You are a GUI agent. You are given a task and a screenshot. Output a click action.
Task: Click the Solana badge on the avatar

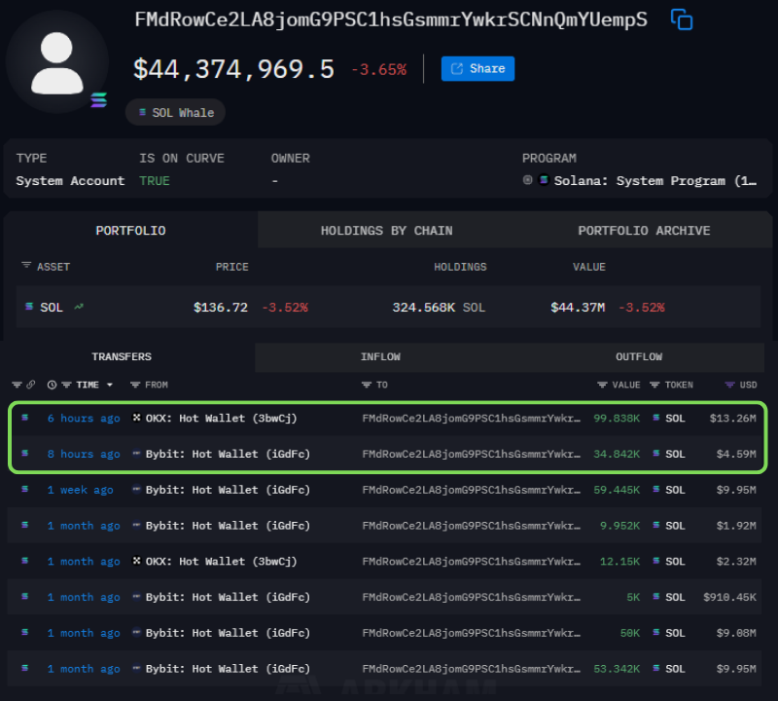[x=98, y=99]
